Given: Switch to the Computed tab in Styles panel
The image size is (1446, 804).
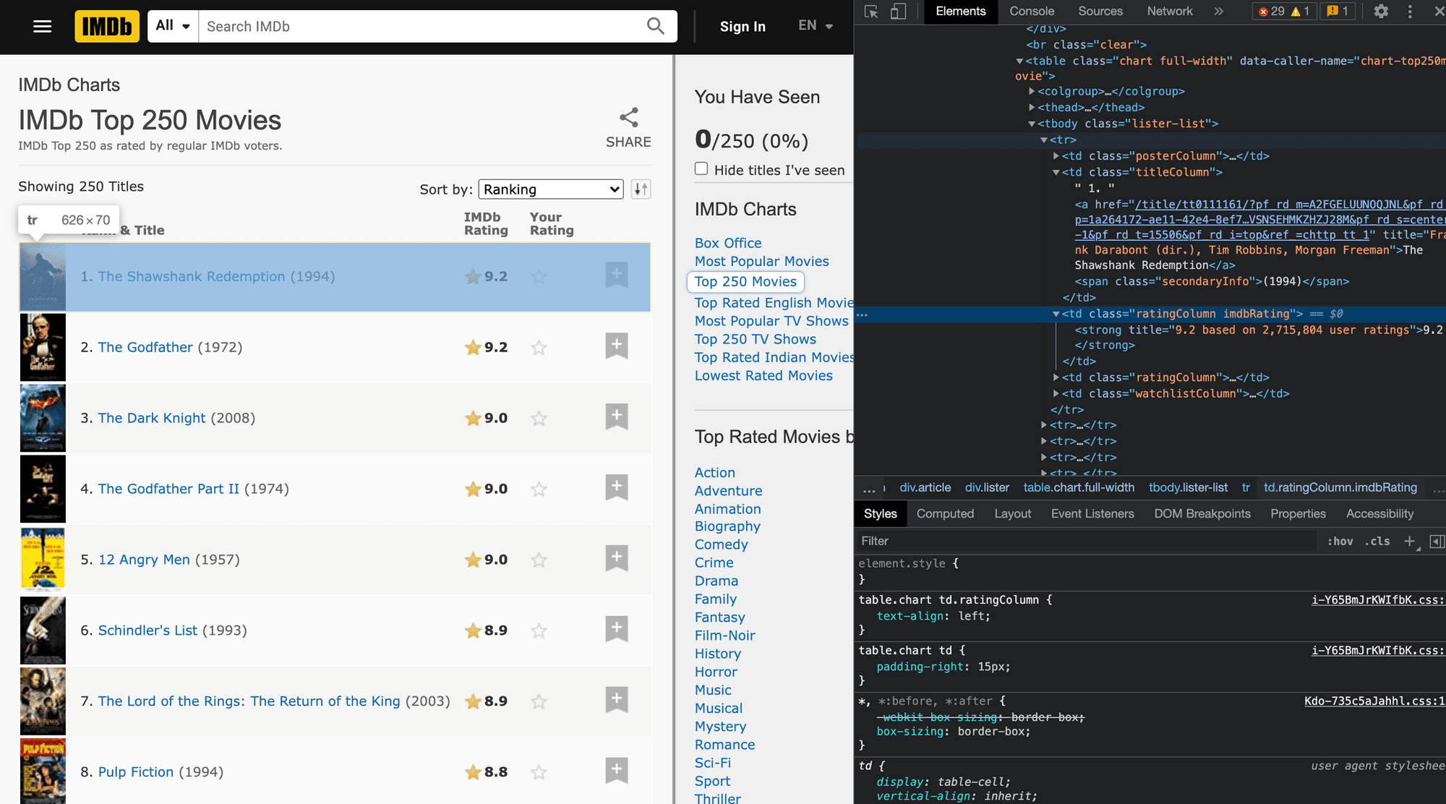Looking at the screenshot, I should (x=945, y=513).
